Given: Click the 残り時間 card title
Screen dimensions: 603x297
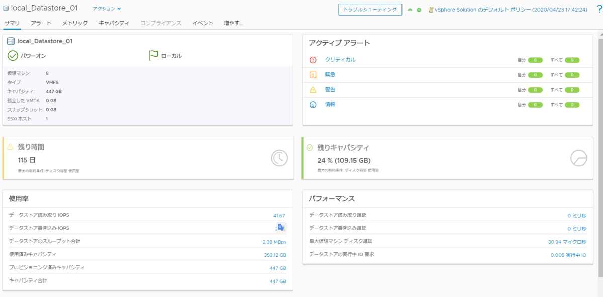Looking at the screenshot, I should point(31,147).
